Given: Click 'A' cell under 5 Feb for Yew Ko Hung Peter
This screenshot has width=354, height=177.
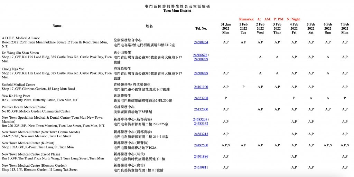Looking at the screenshot, I should [x=311, y=98].
